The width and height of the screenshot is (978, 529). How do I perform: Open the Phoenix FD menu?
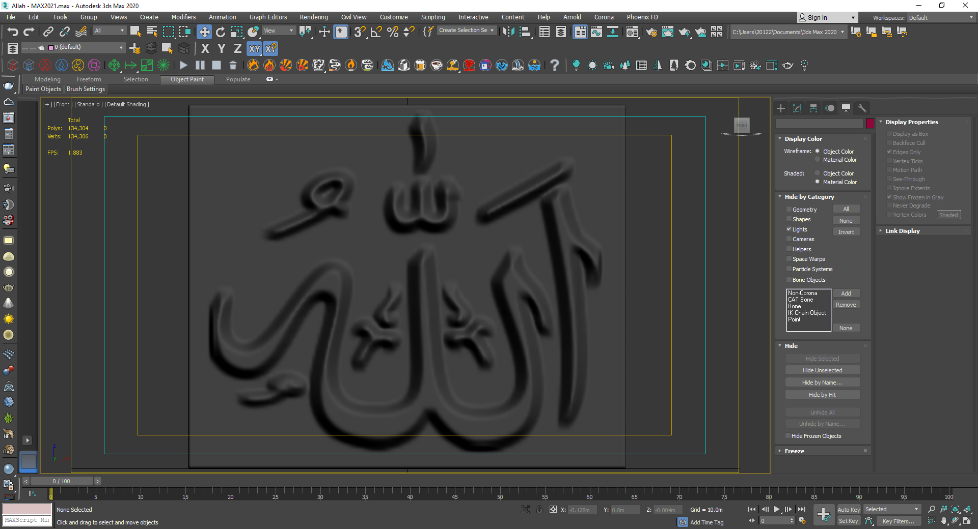[642, 17]
